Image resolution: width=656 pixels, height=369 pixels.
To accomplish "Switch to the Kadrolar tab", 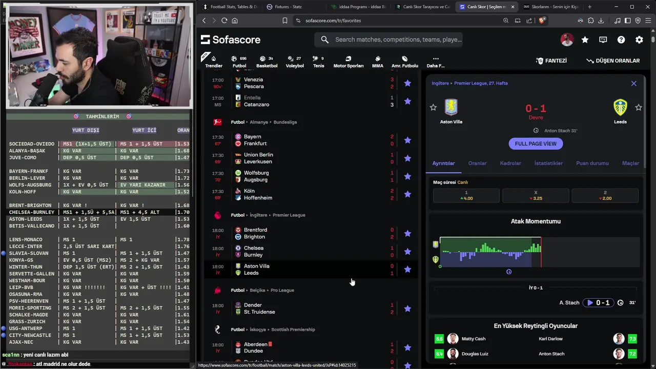I will tap(510, 163).
